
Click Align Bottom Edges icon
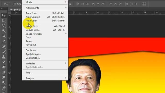[87, 4]
